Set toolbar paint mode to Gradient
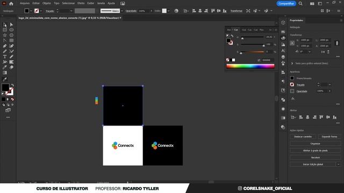This screenshot has width=344, height=193. [8, 99]
